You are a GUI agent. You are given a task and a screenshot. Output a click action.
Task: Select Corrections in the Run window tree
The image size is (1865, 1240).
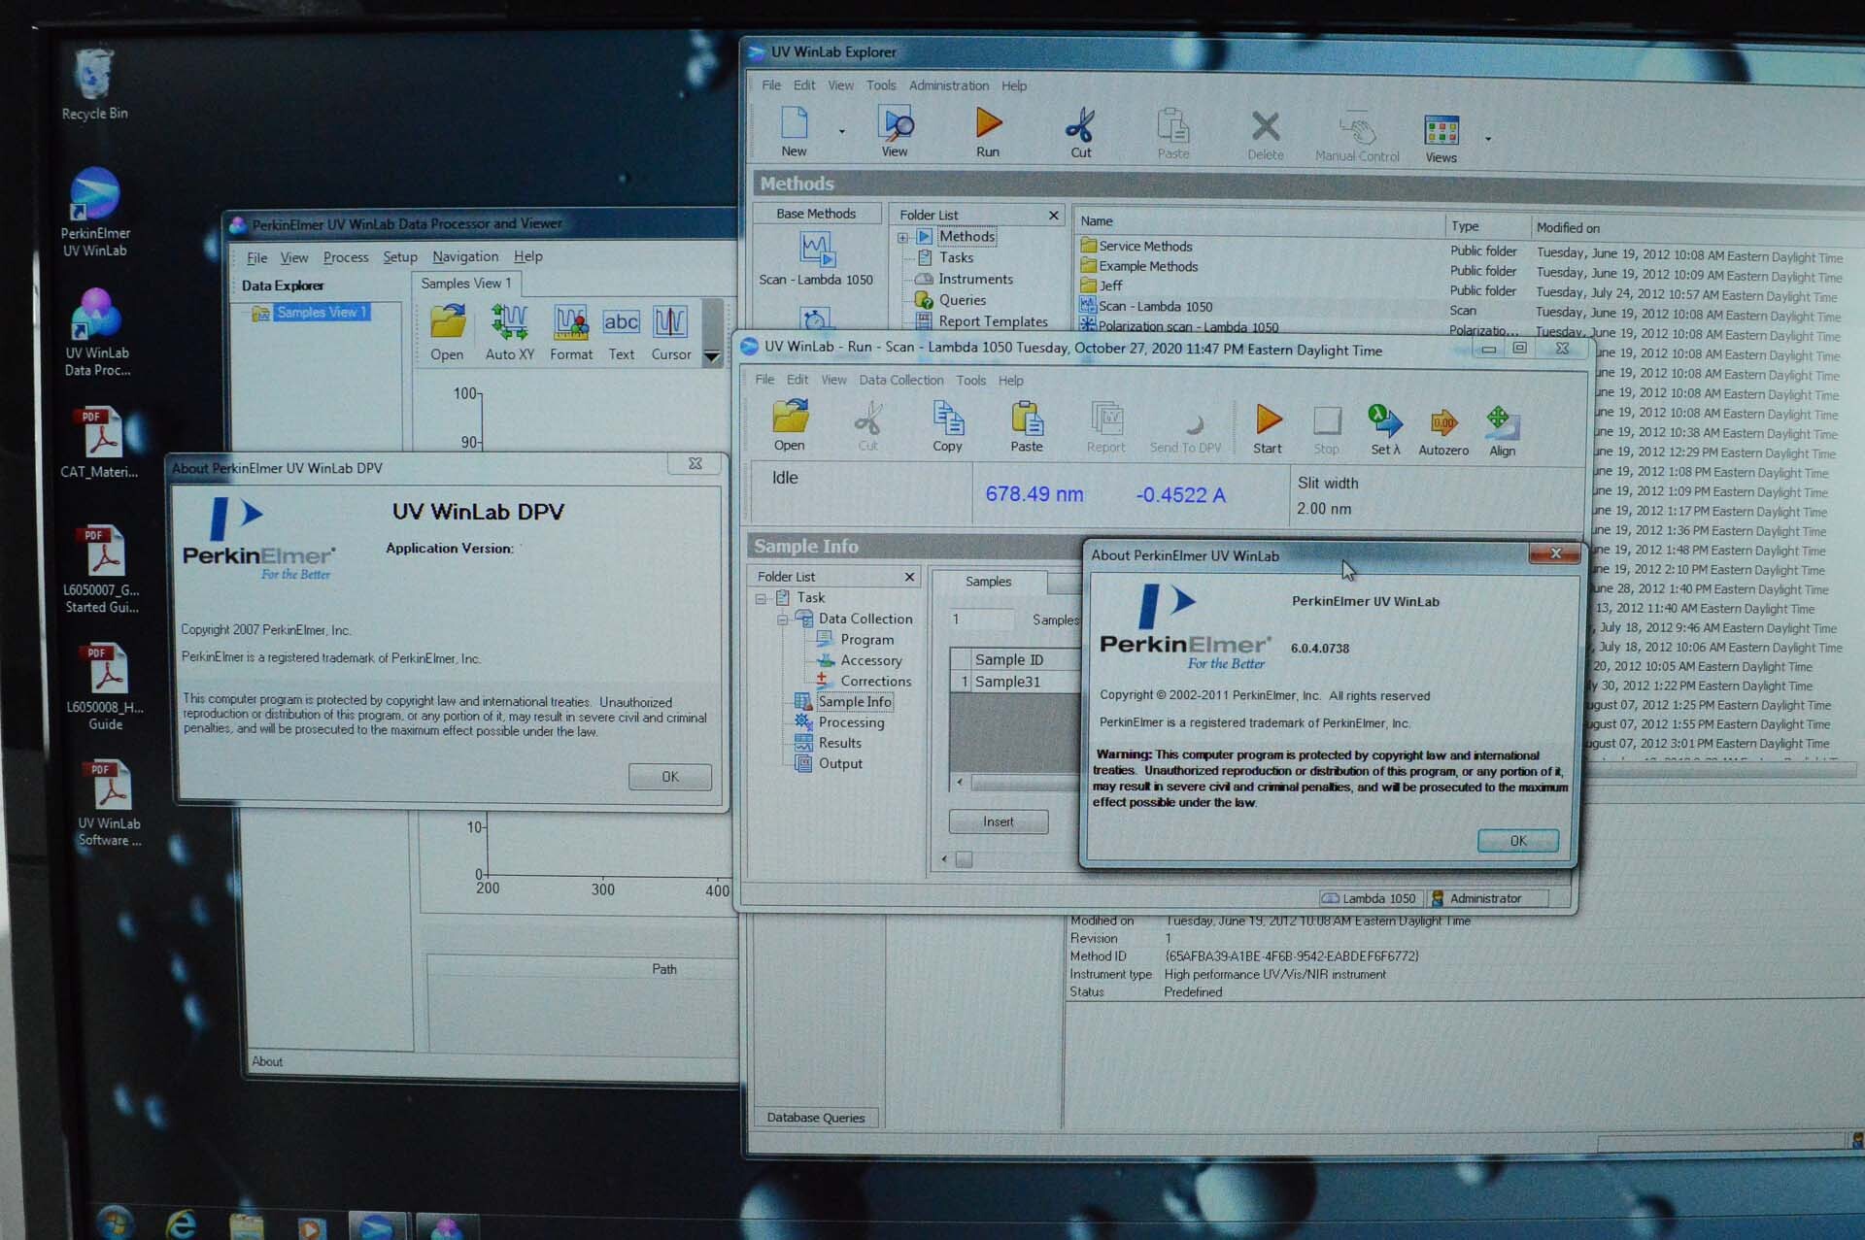875,682
